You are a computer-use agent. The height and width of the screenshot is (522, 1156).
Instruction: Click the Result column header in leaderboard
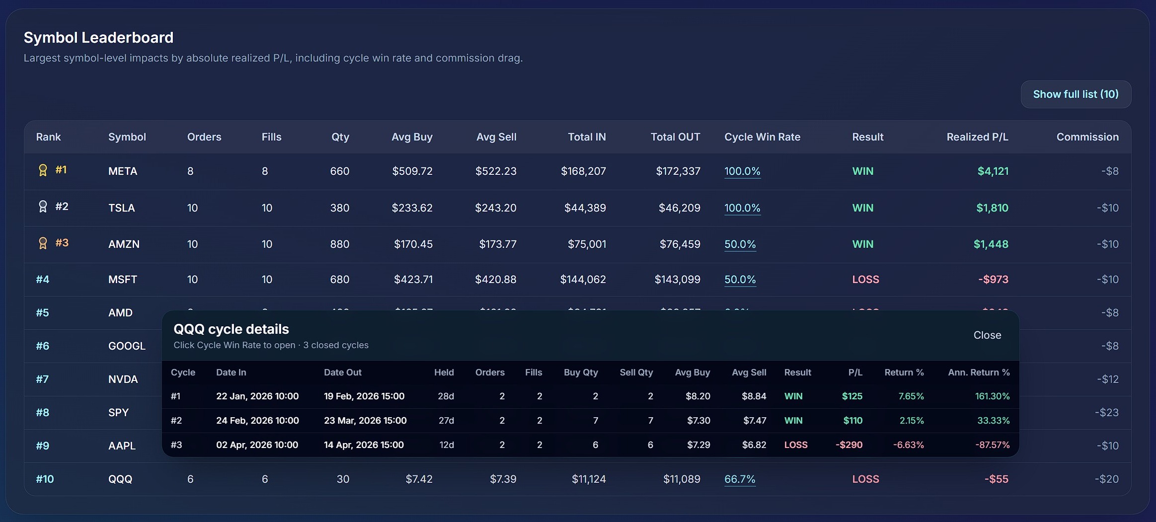(x=867, y=137)
